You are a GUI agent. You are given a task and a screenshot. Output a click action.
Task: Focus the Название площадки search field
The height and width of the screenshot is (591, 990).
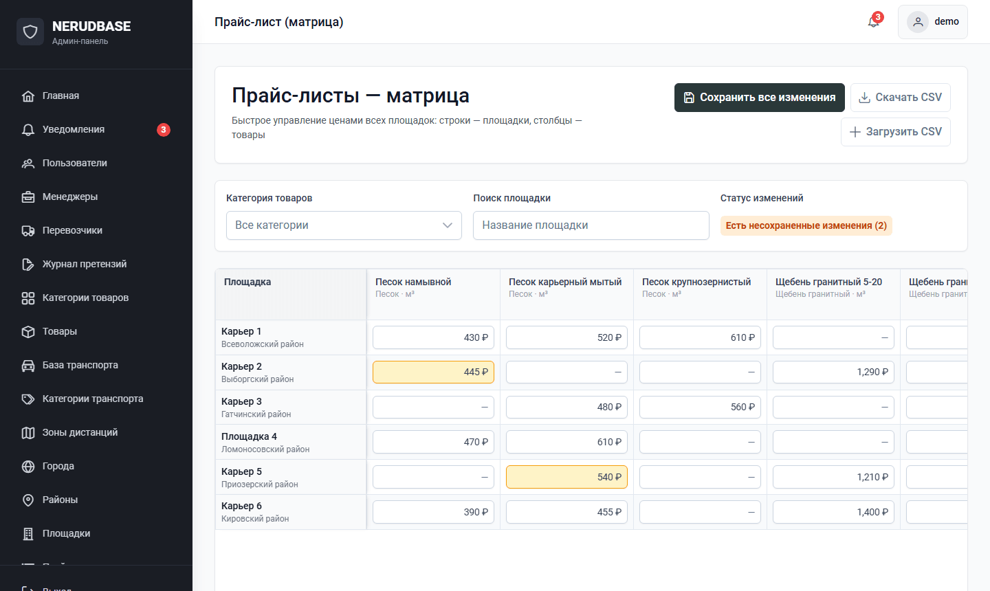coord(591,225)
